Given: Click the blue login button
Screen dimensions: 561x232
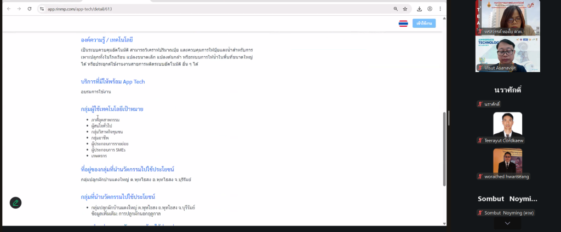Looking at the screenshot, I should click(x=424, y=23).
